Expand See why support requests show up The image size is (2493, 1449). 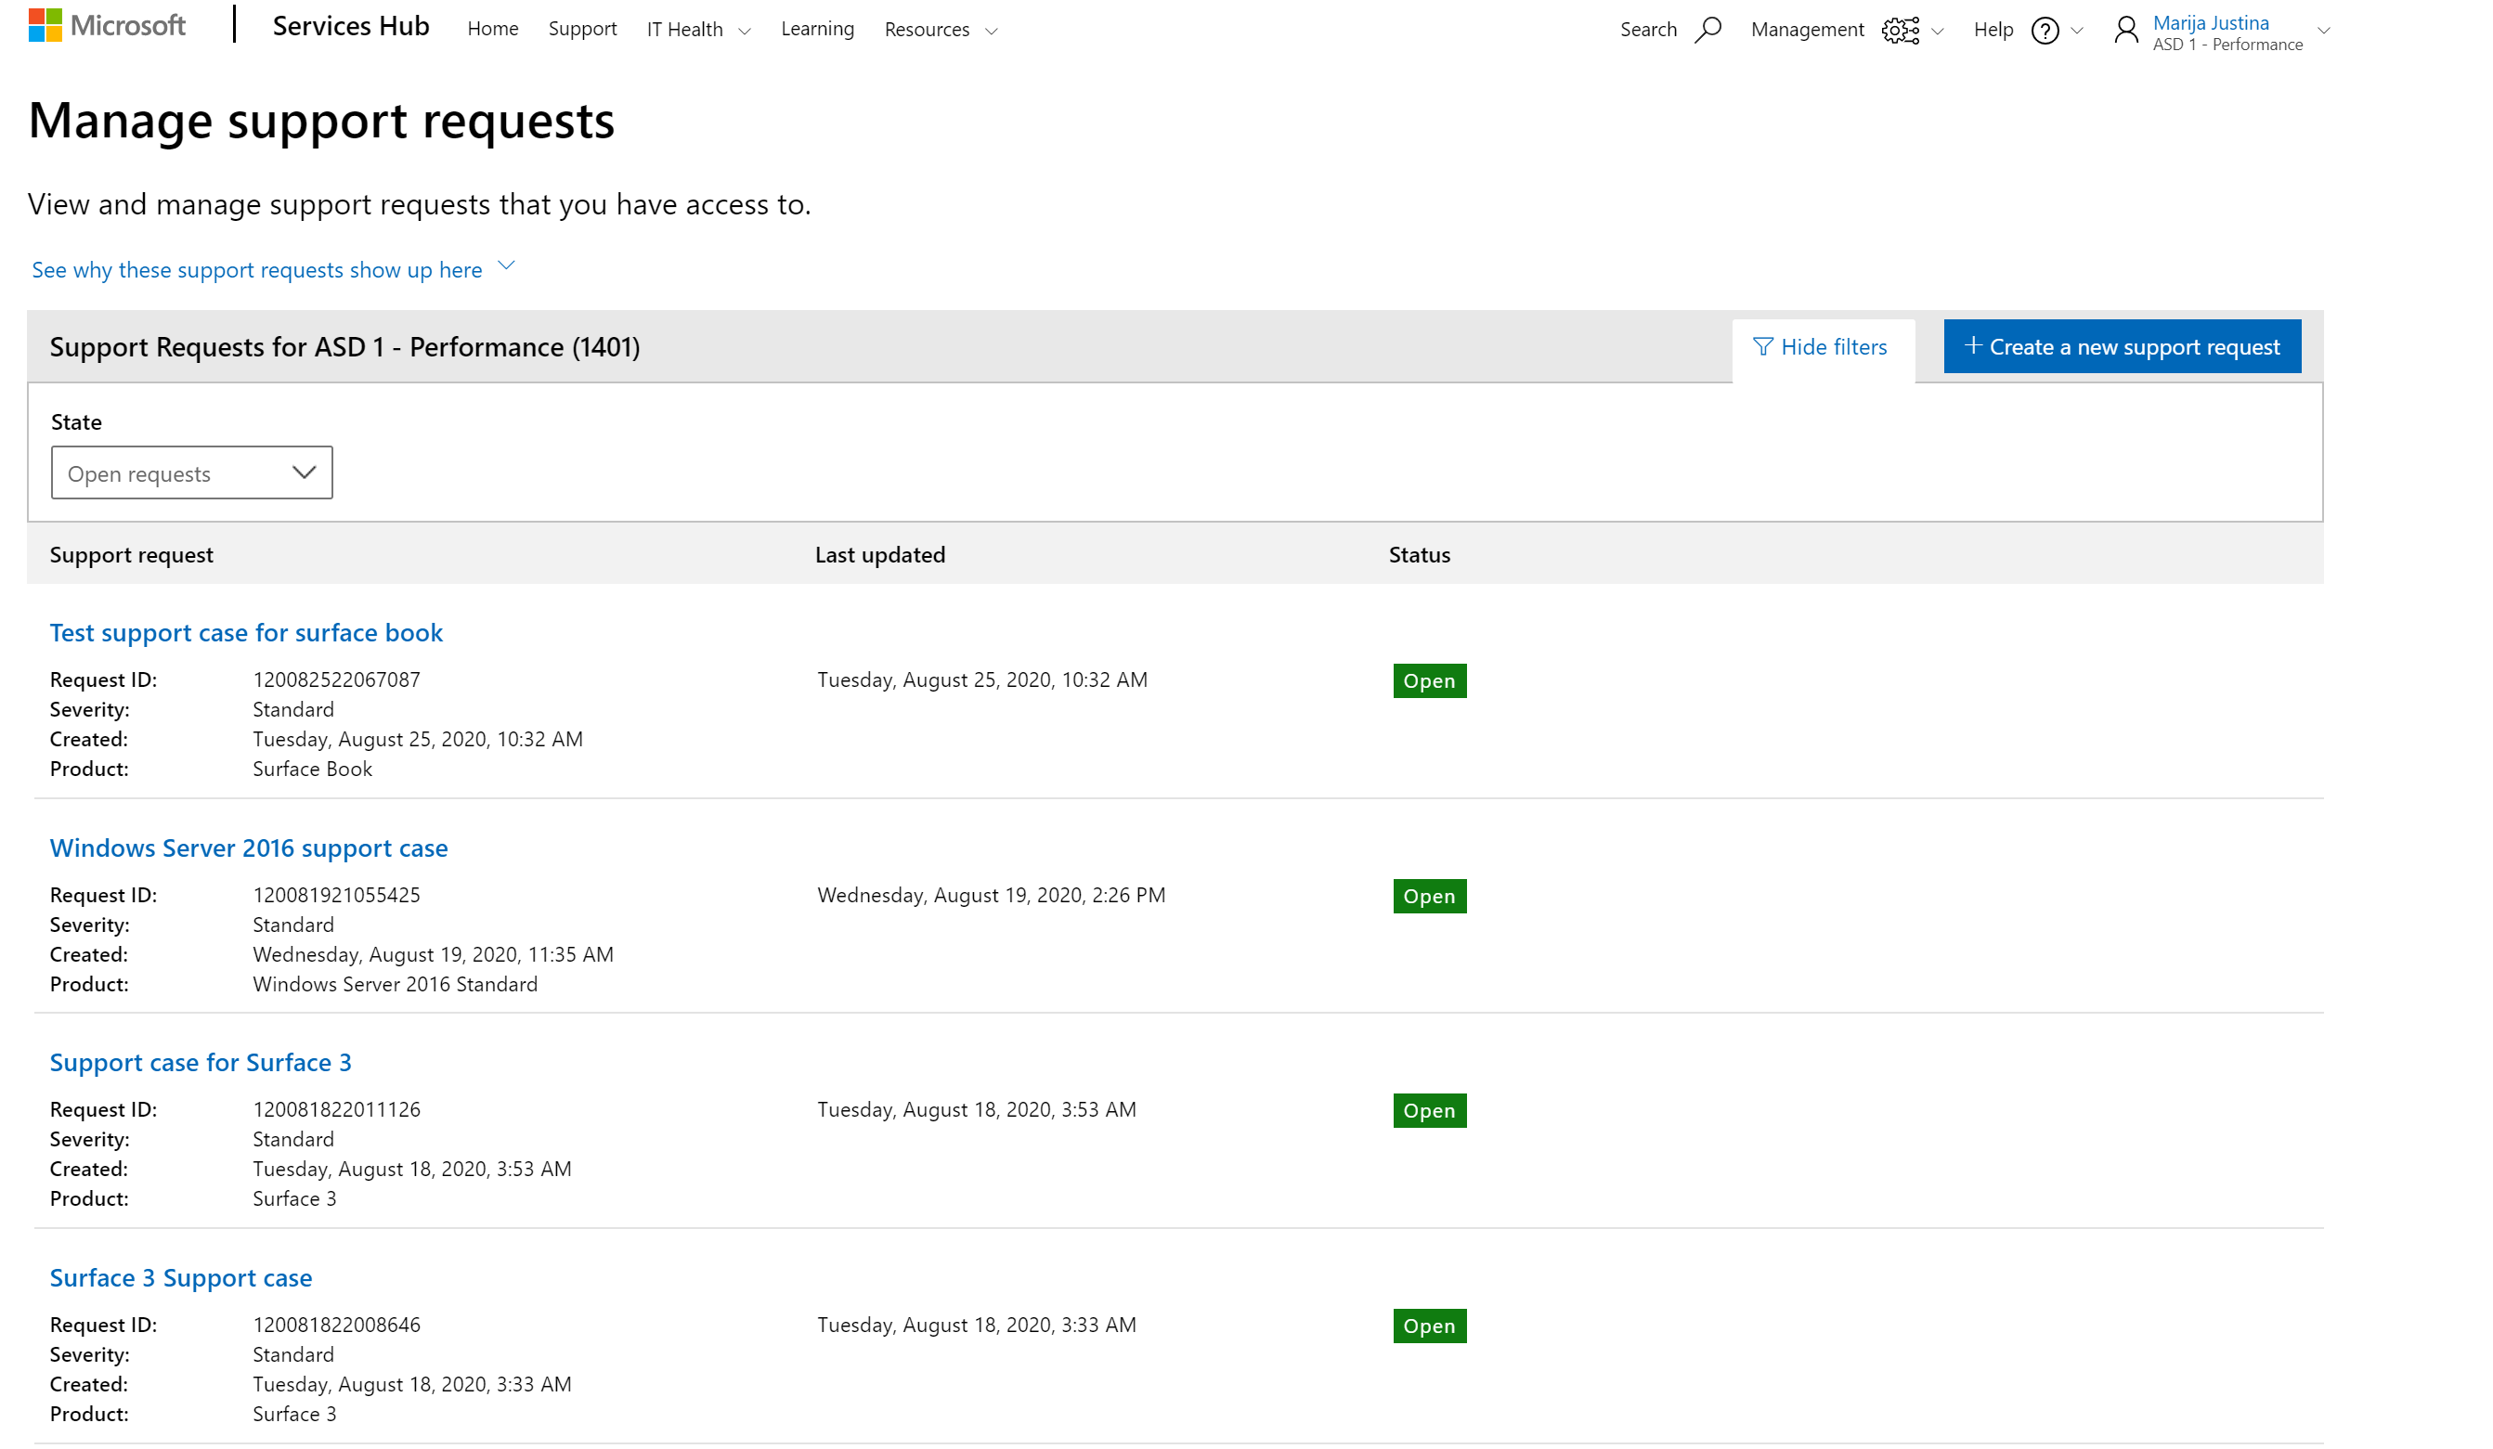coord(509,267)
